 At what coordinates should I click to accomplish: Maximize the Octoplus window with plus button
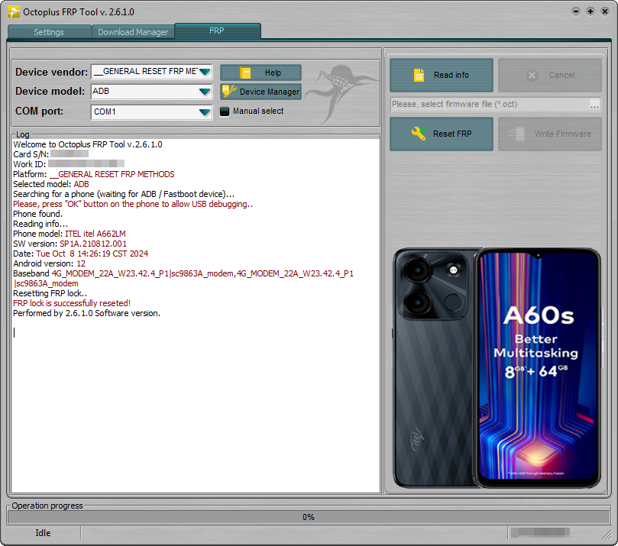click(x=590, y=11)
